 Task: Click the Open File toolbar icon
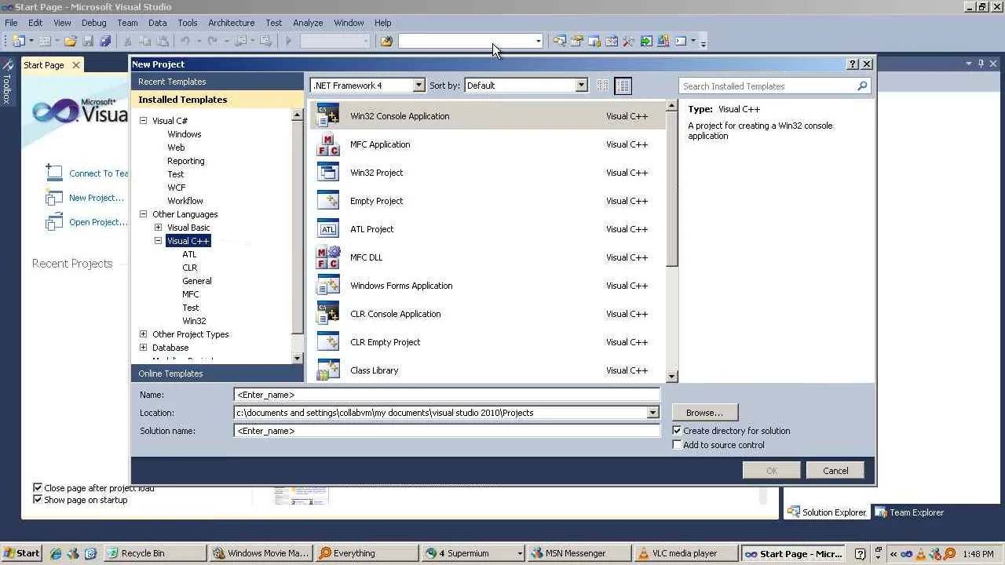[71, 41]
